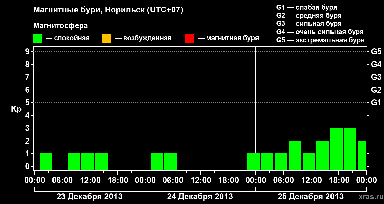Click the '— возбужденная' legend label
Image resolution: width=384 pixels, height=204 pixels.
[143, 39]
